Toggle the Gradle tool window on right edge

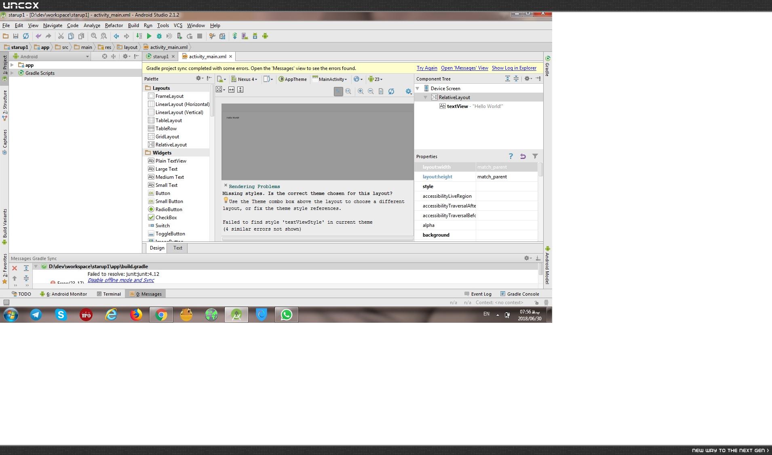pos(547,66)
